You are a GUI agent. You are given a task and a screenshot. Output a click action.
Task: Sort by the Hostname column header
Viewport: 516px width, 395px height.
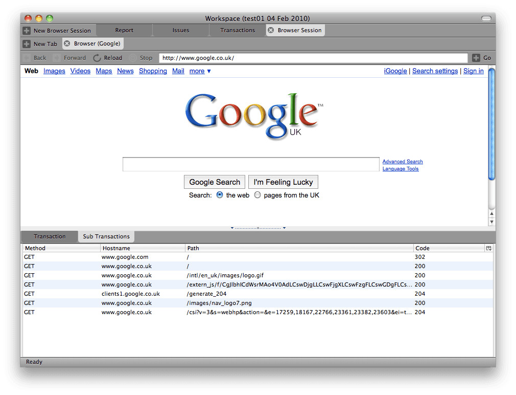tap(143, 248)
